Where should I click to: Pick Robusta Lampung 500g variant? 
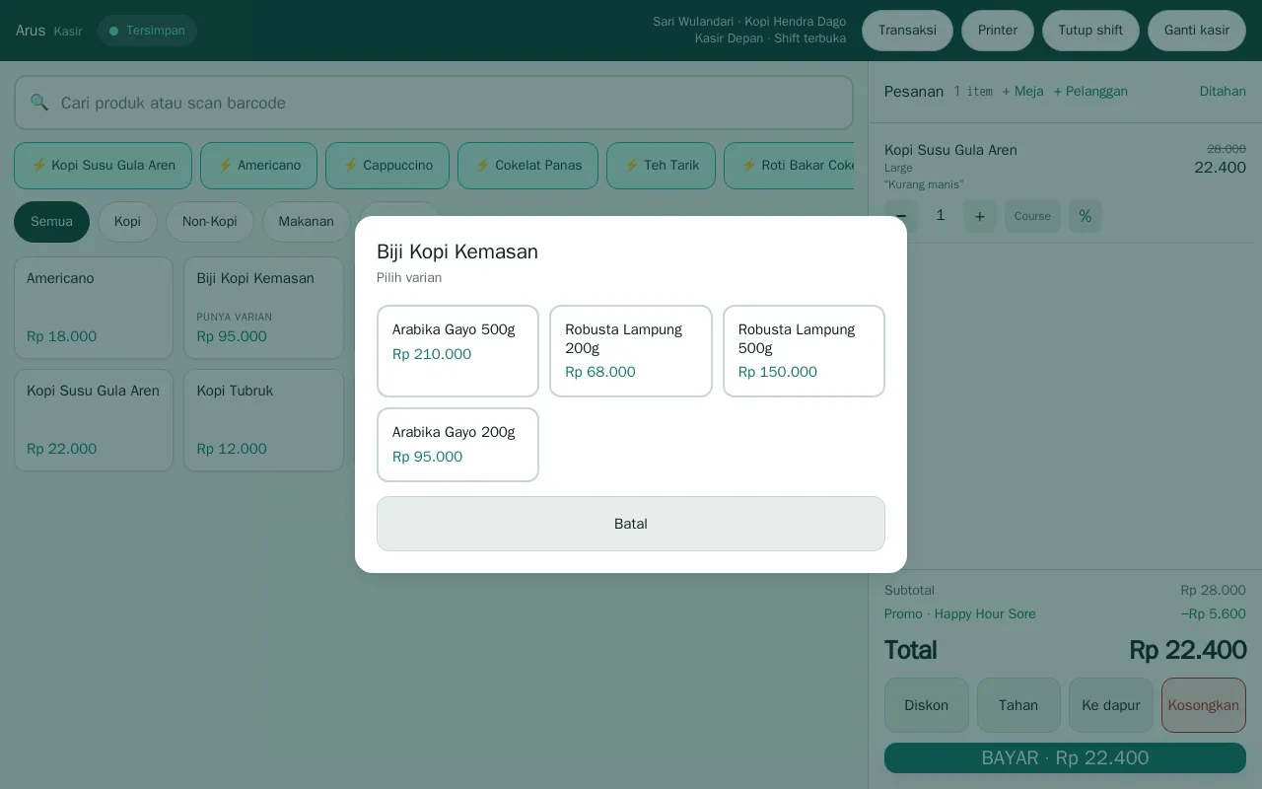click(x=804, y=351)
